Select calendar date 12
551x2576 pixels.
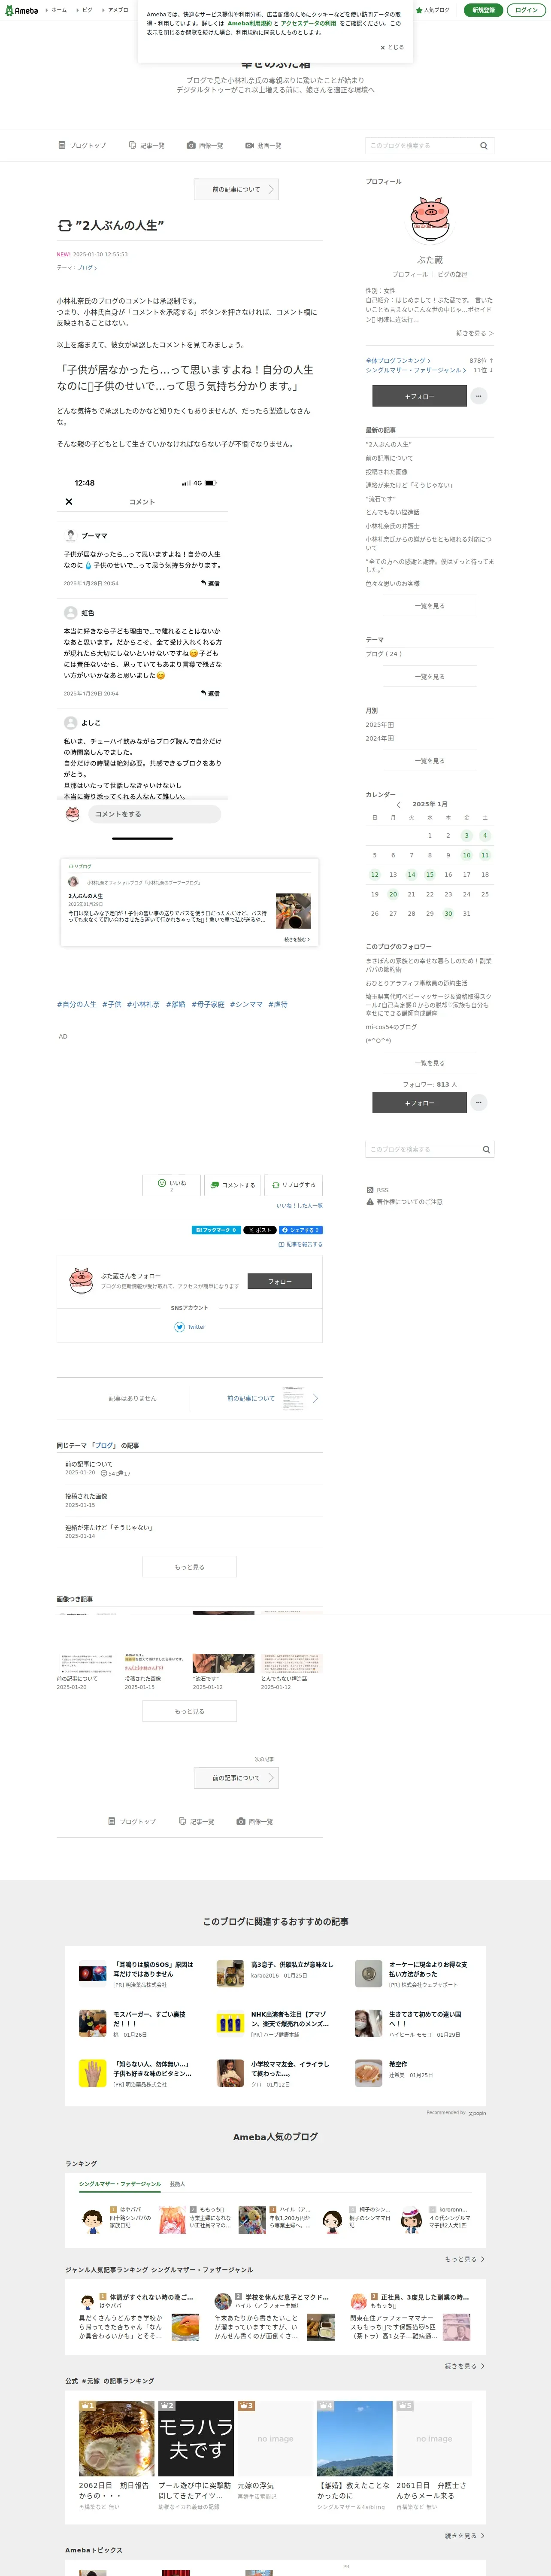[x=375, y=874]
